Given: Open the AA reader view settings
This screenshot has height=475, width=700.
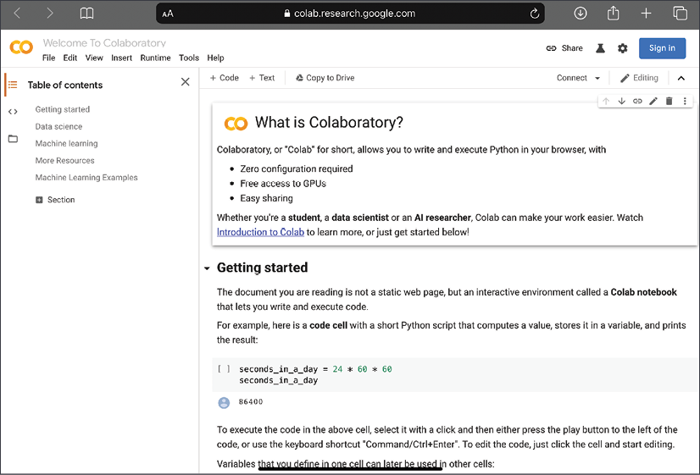Looking at the screenshot, I should point(168,14).
